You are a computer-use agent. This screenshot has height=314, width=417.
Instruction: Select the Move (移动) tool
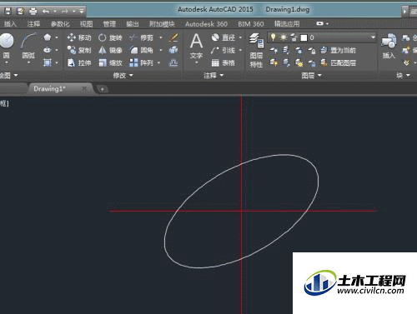click(79, 37)
